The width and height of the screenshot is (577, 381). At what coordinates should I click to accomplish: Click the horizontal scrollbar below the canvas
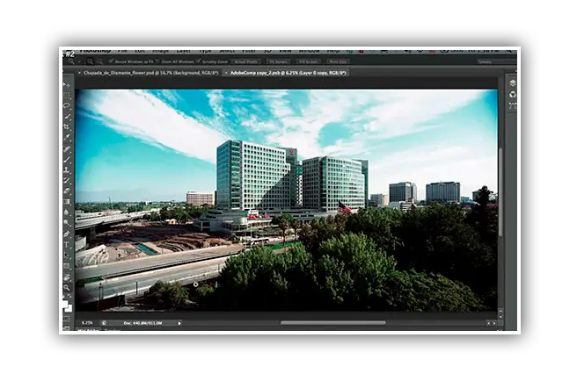[x=332, y=323]
